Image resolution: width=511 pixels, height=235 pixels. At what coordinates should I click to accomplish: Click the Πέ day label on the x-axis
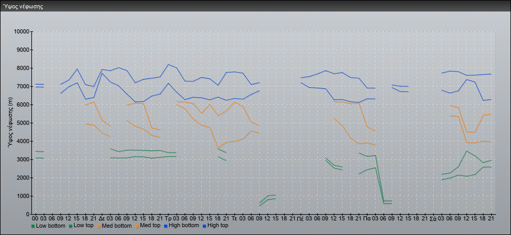[x=301, y=219]
